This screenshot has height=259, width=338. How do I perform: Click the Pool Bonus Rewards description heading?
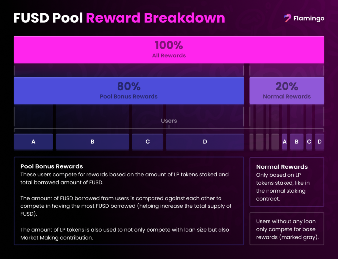[x=51, y=166]
